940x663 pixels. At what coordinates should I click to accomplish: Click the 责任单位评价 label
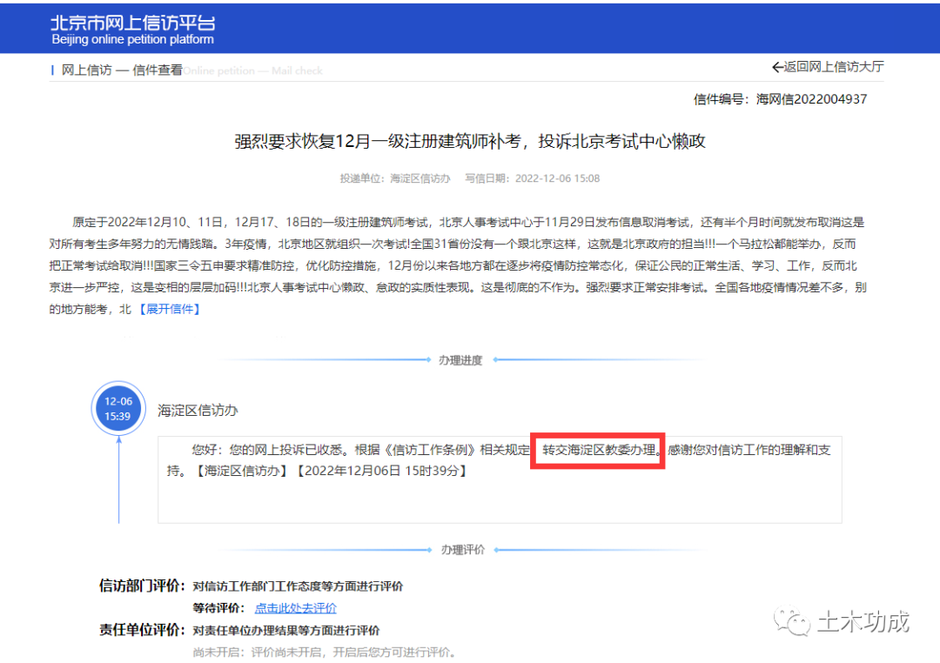click(142, 629)
